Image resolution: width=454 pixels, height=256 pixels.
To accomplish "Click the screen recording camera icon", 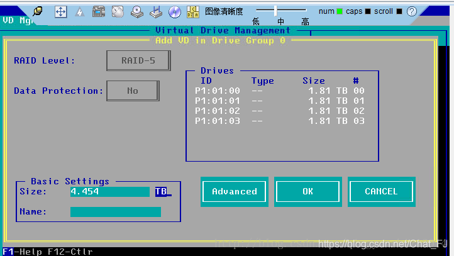I will (99, 12).
